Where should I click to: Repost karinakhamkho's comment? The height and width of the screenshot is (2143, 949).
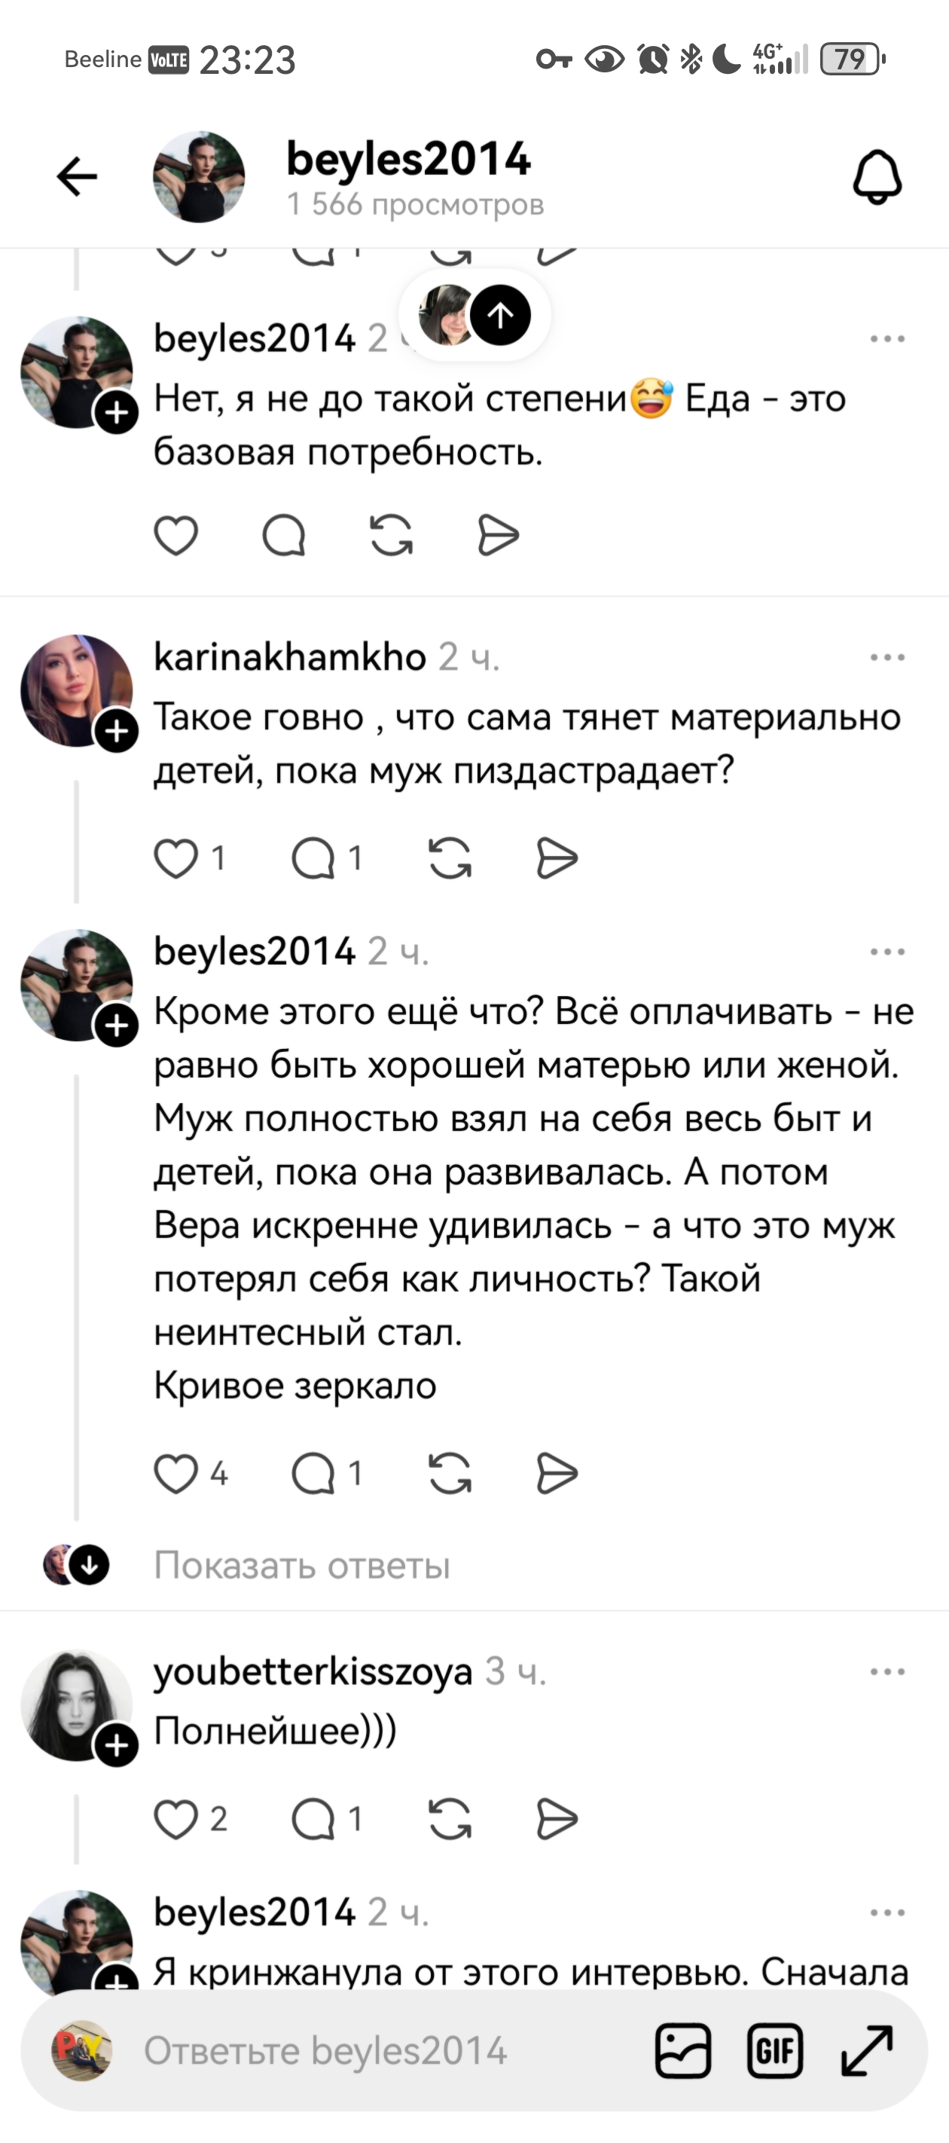click(450, 858)
